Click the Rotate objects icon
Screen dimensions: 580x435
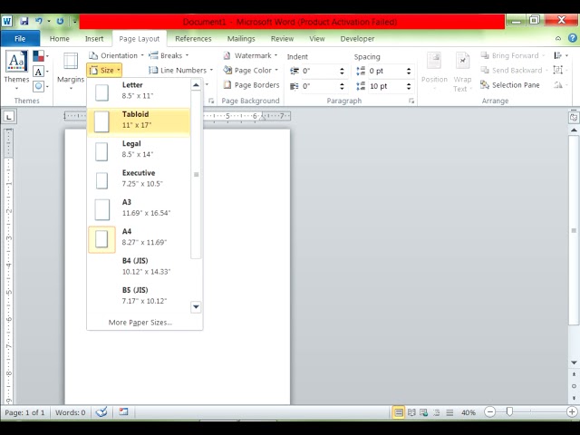click(558, 85)
